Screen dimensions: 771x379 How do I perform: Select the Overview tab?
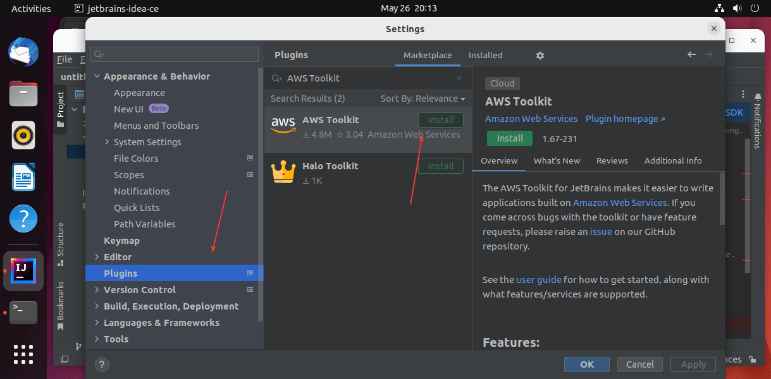click(x=499, y=160)
